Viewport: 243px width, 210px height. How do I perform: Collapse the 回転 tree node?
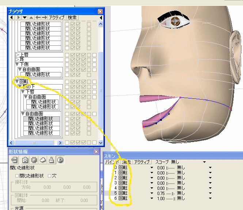pyautogui.click(x=17, y=81)
